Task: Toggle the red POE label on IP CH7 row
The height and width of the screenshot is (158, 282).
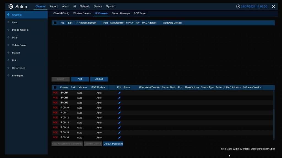Action: click(x=55, y=93)
